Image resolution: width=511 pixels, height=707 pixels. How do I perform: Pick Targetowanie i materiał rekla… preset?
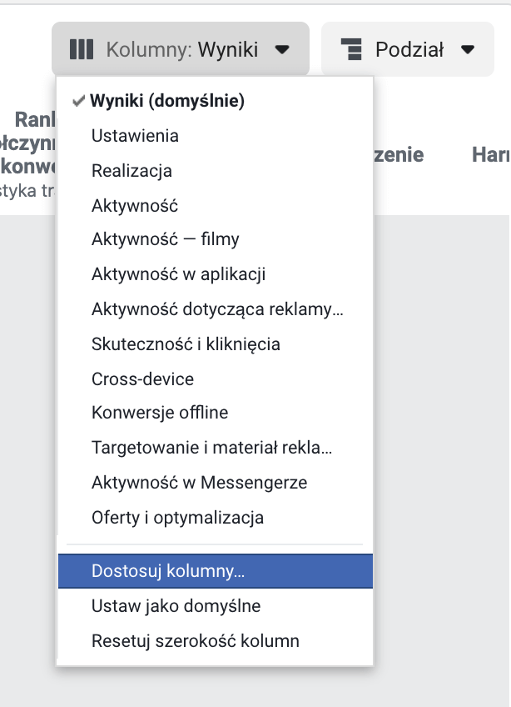click(211, 448)
